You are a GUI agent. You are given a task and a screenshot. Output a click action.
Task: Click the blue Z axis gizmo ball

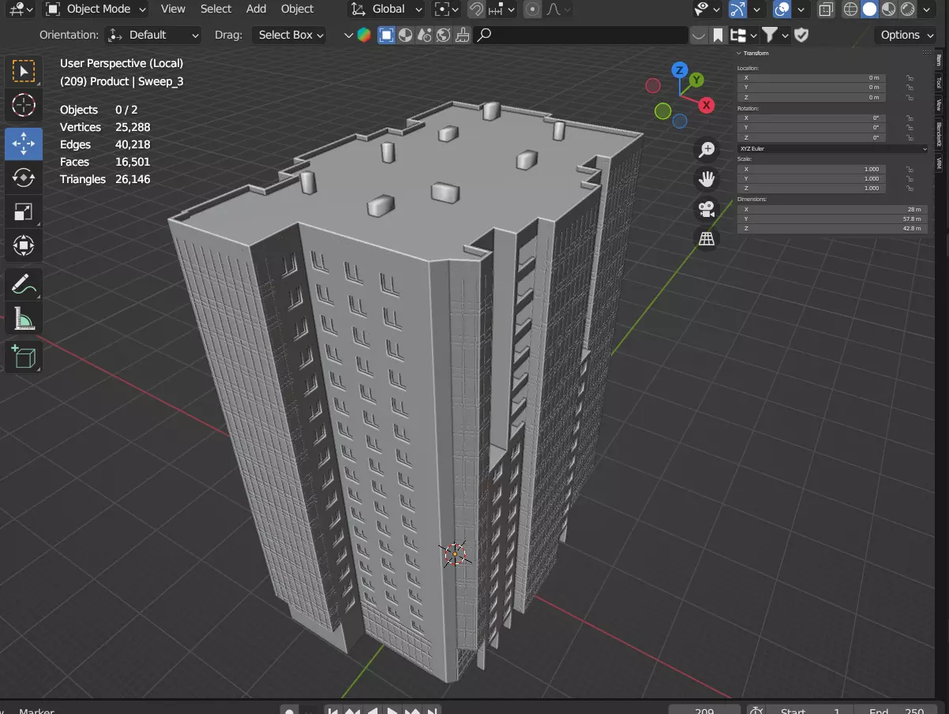coord(679,69)
